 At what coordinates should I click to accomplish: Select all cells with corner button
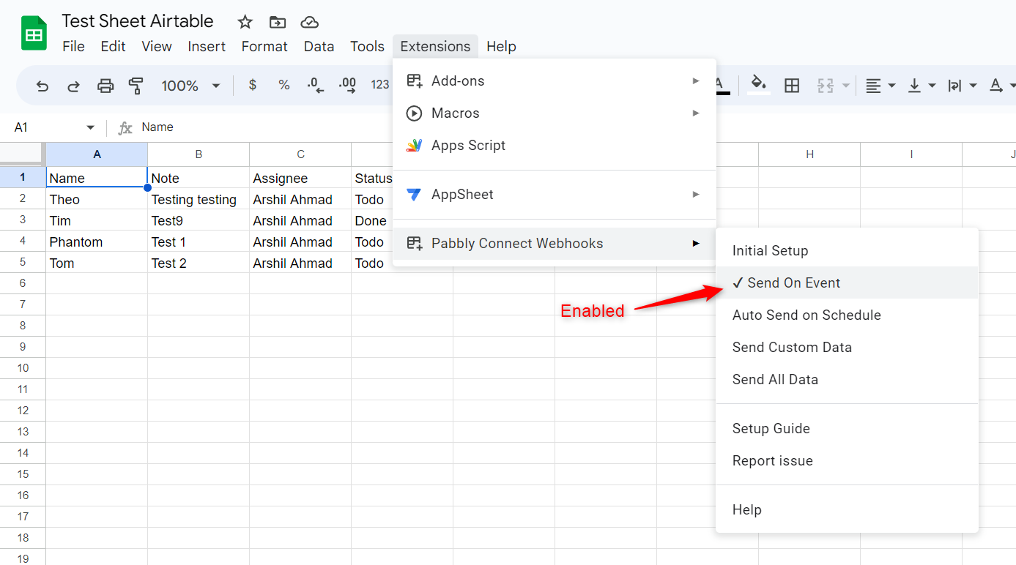pyautogui.click(x=23, y=154)
